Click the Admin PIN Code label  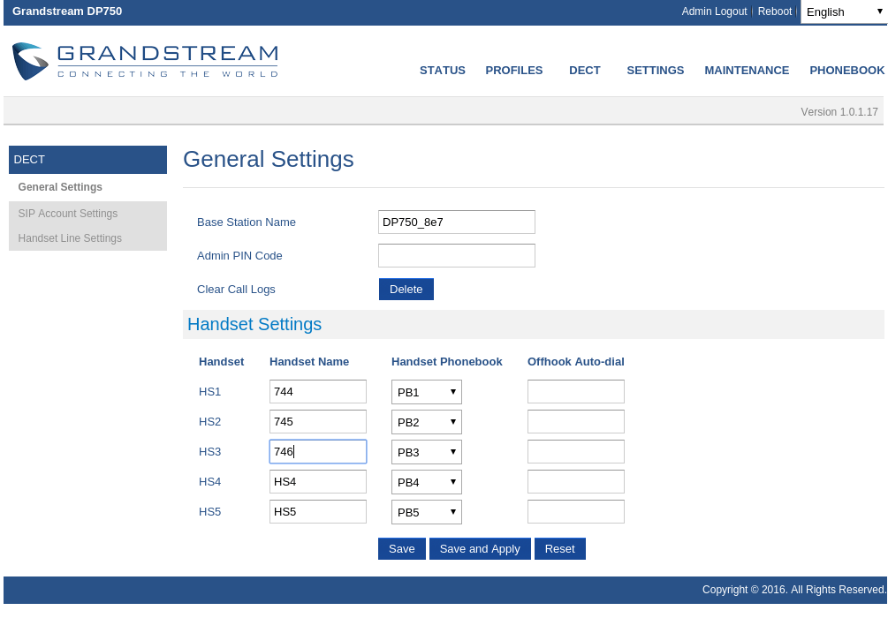click(239, 256)
